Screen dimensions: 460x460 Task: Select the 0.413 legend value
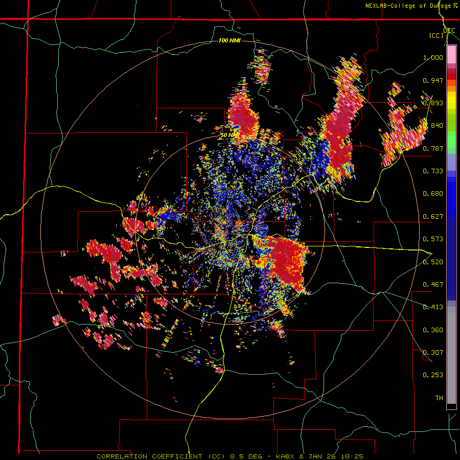[x=433, y=307]
